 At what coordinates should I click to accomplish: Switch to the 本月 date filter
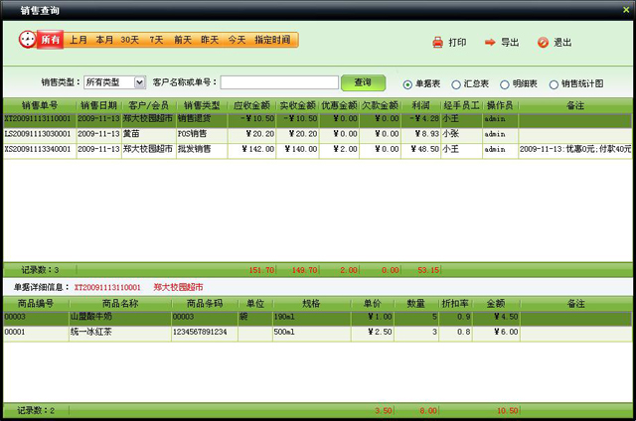(x=104, y=40)
